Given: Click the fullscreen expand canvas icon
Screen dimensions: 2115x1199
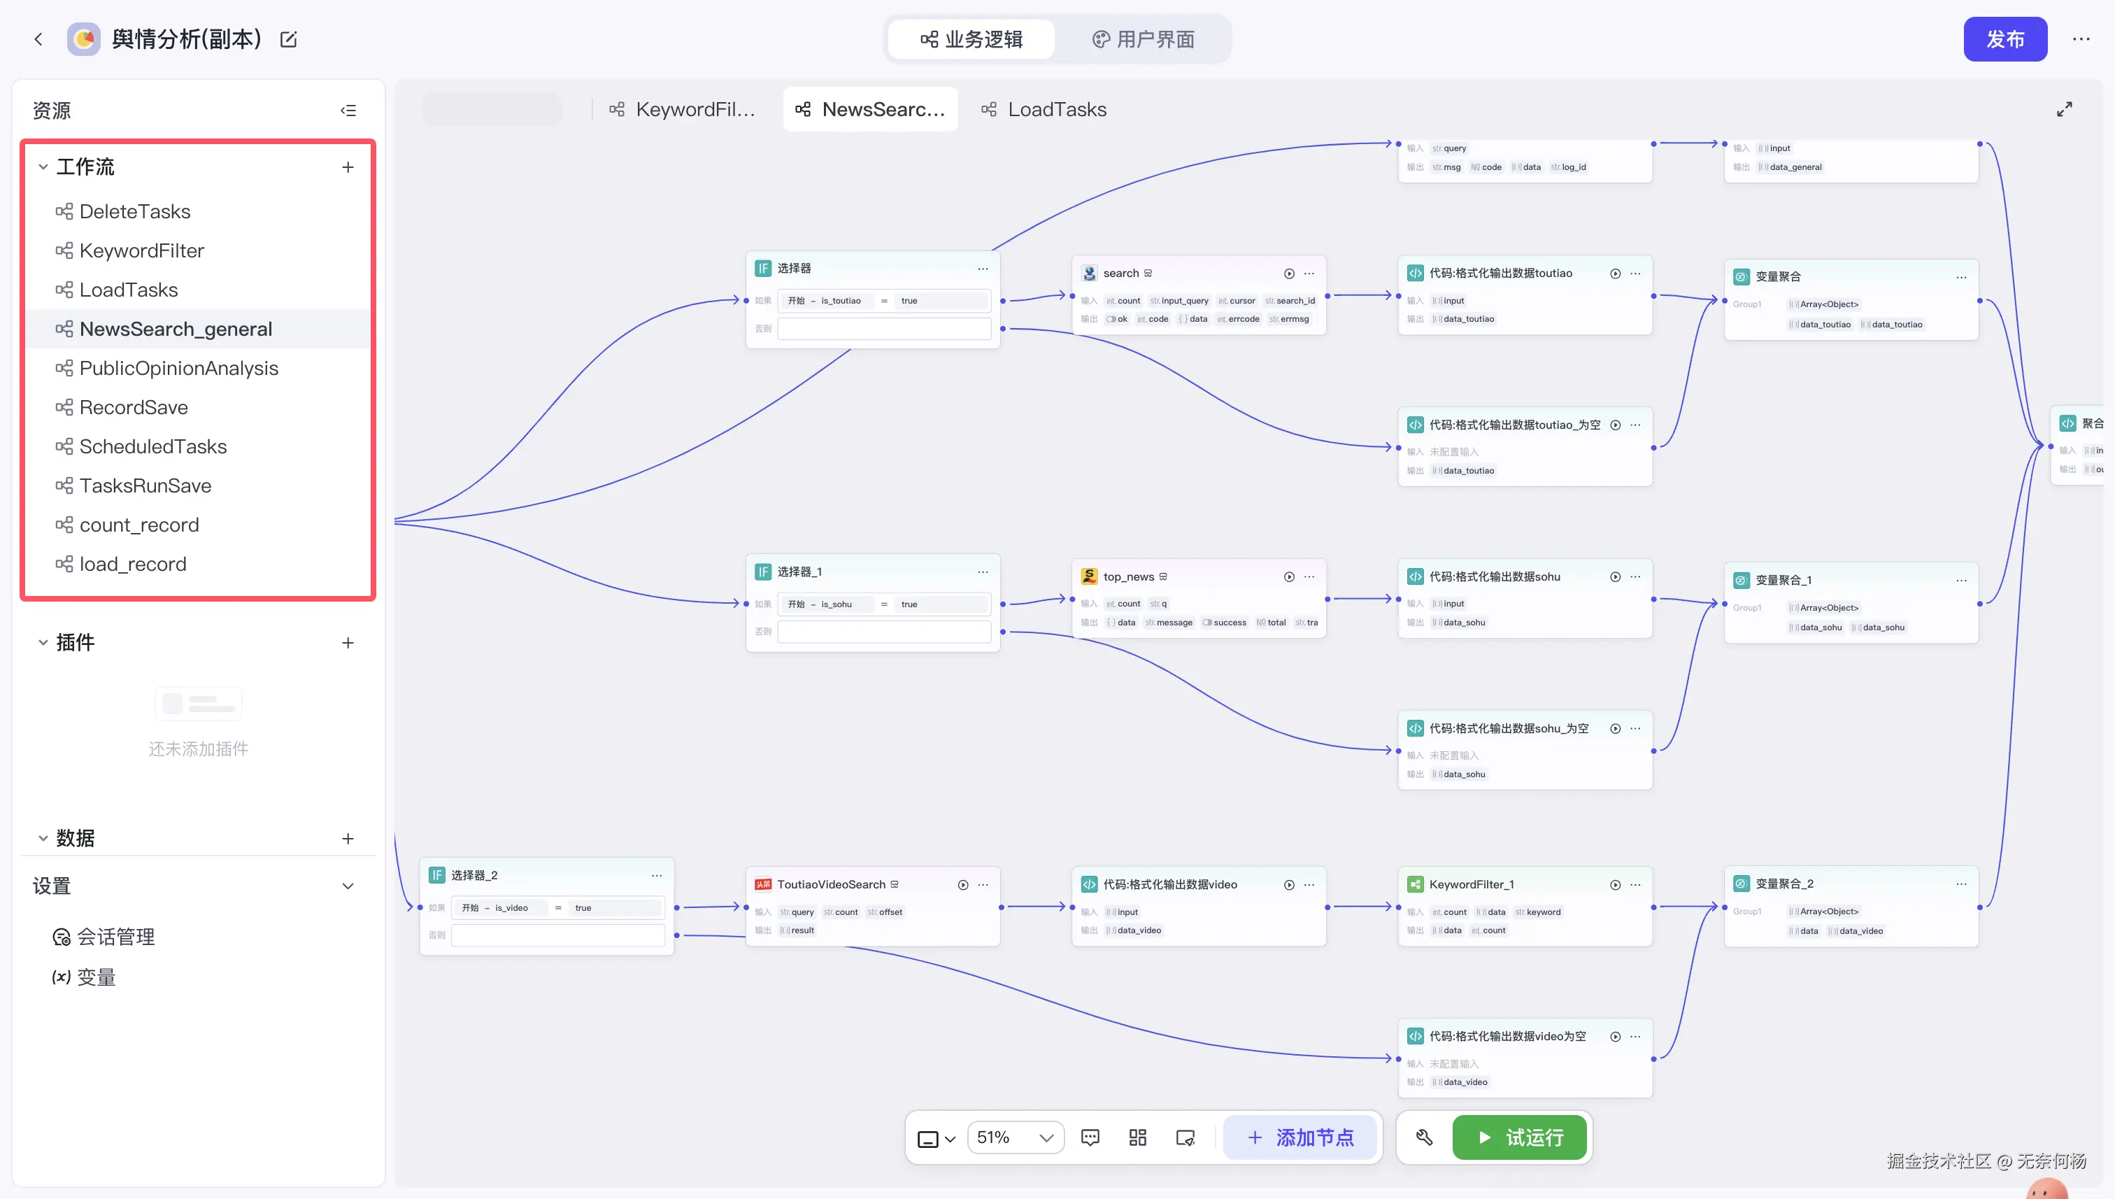Looking at the screenshot, I should (2064, 110).
